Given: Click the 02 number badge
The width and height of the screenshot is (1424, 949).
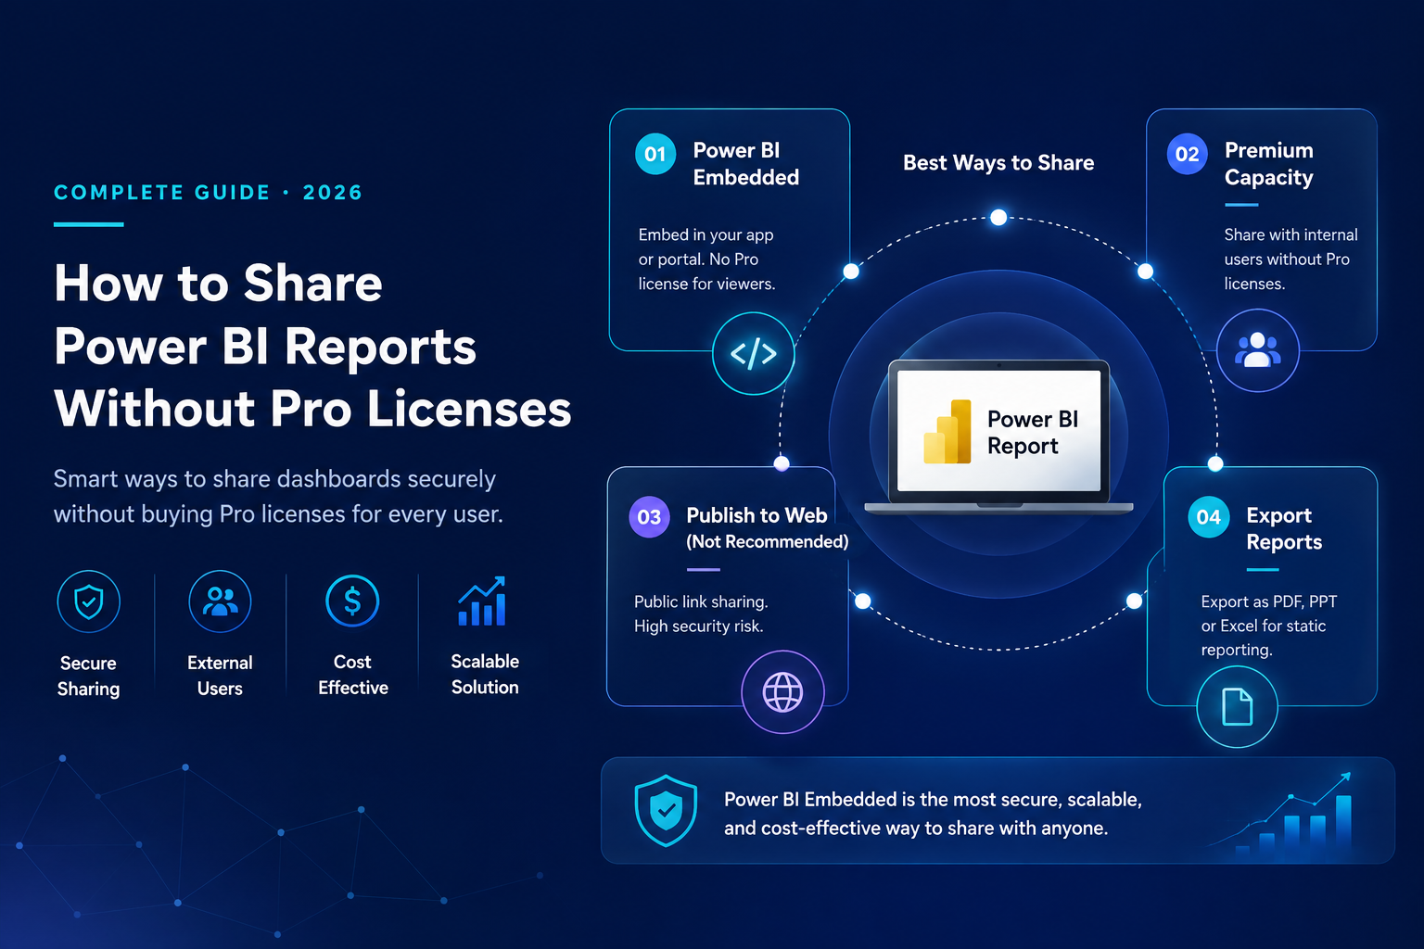Looking at the screenshot, I should pyautogui.click(x=1187, y=154).
